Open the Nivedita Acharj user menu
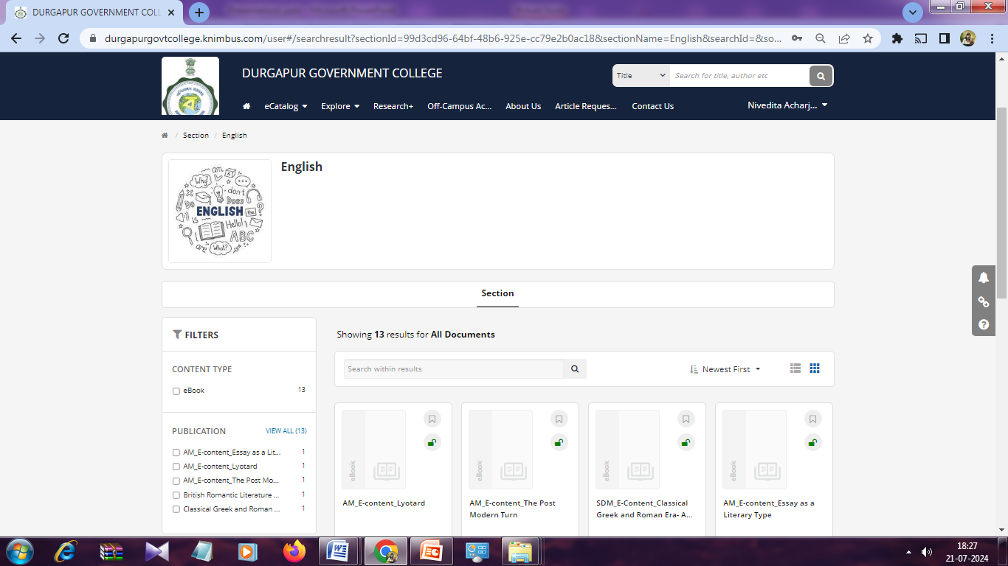The width and height of the screenshot is (1008, 566). (787, 105)
